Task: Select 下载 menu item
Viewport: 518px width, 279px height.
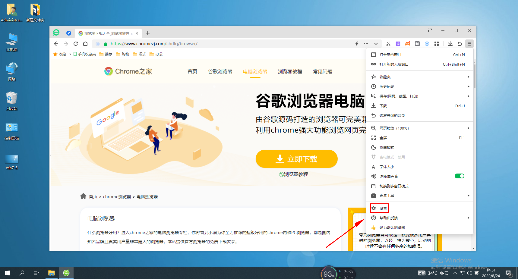Action: (420, 106)
